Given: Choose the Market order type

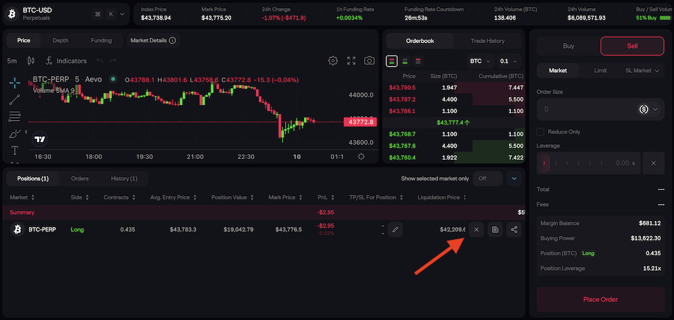Looking at the screenshot, I should 558,71.
